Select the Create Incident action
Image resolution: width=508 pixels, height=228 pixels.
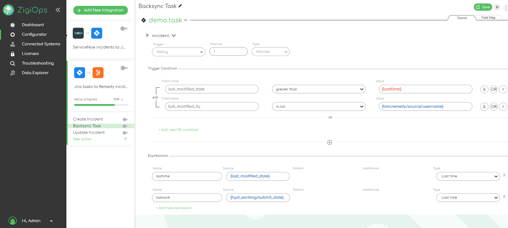(x=88, y=119)
